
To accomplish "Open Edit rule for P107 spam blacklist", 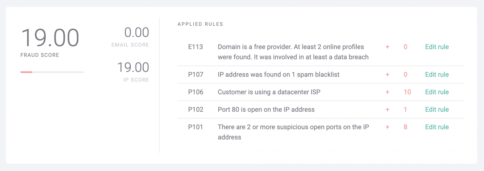I will point(437,75).
